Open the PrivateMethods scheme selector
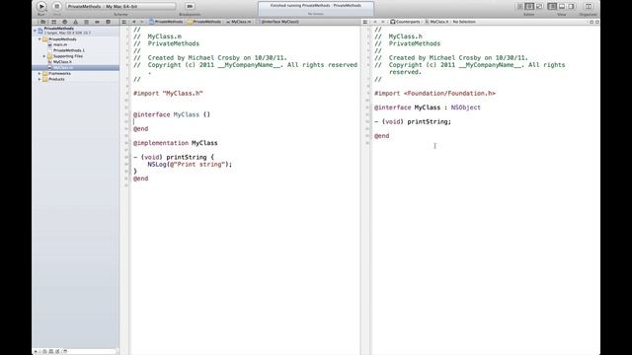The image size is (632, 355). click(120, 7)
